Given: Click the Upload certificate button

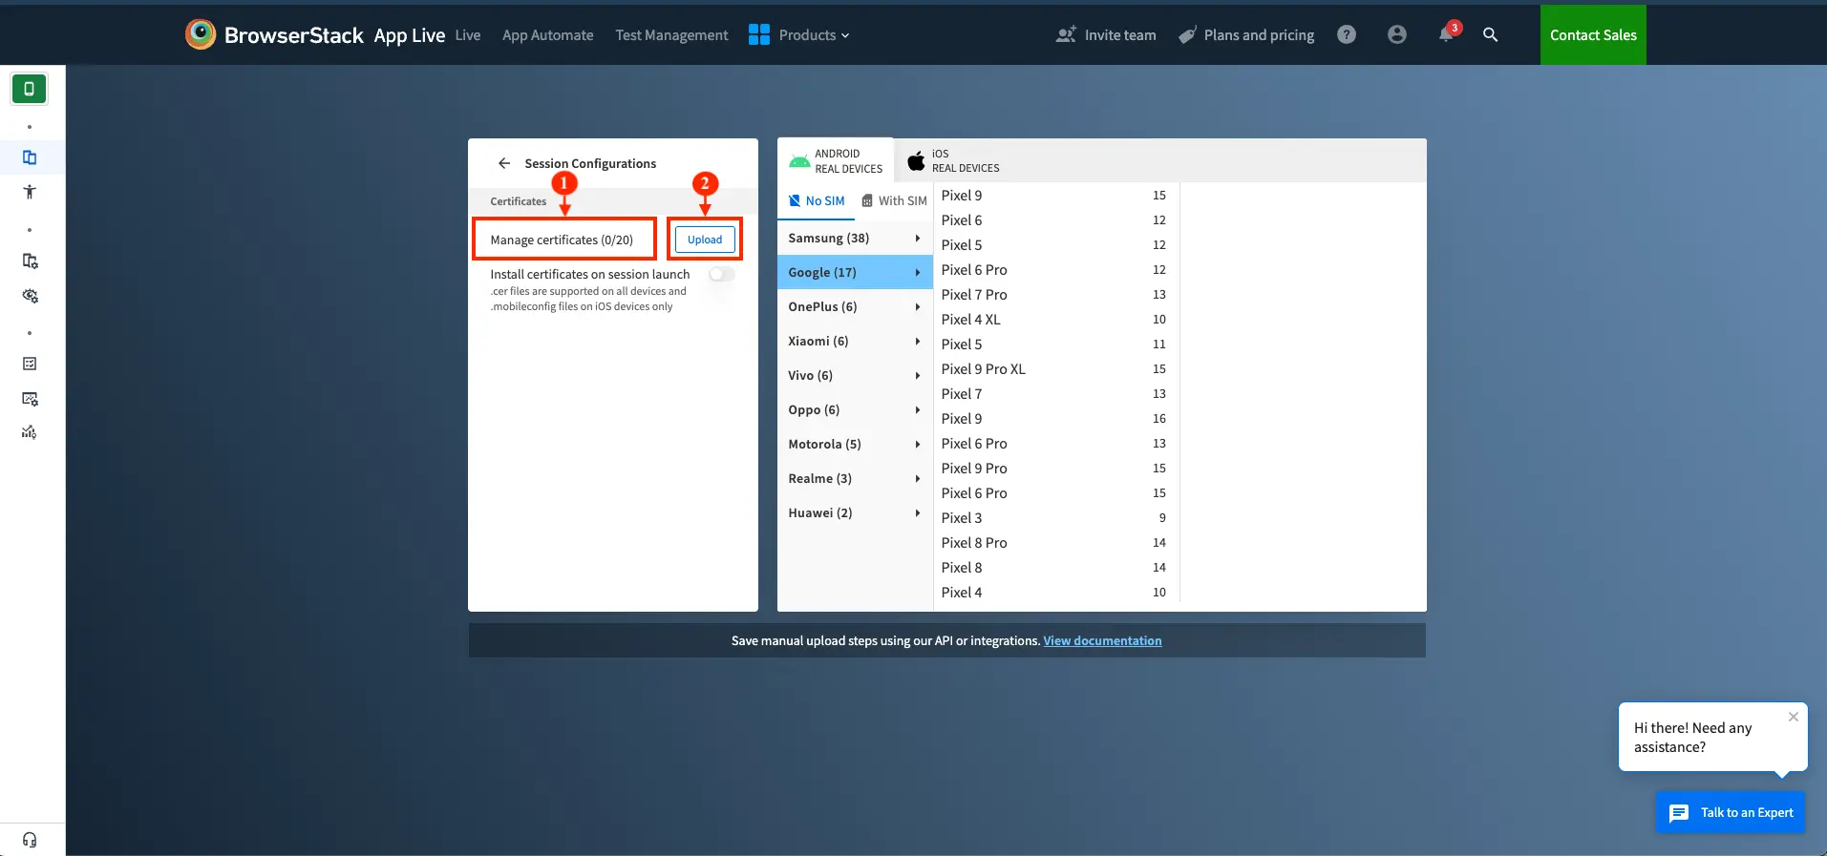Looking at the screenshot, I should [x=705, y=240].
